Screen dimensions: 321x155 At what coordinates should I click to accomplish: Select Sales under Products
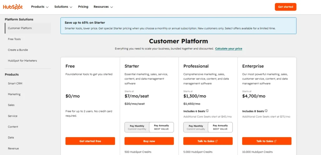[x=11, y=105]
